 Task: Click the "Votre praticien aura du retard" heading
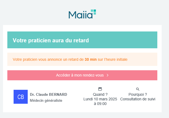pos(51,41)
